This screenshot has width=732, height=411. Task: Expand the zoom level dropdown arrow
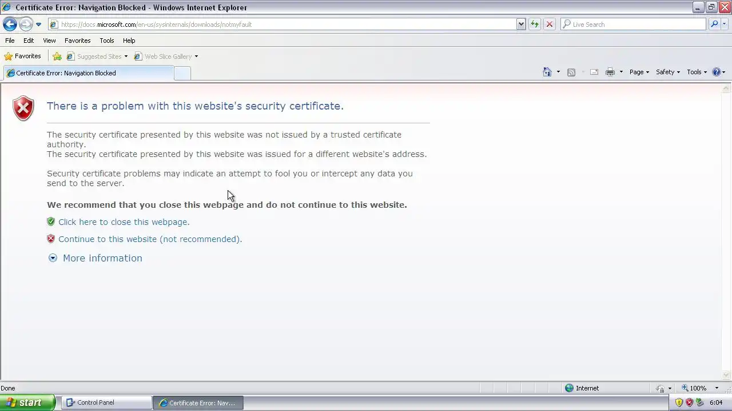(x=717, y=388)
